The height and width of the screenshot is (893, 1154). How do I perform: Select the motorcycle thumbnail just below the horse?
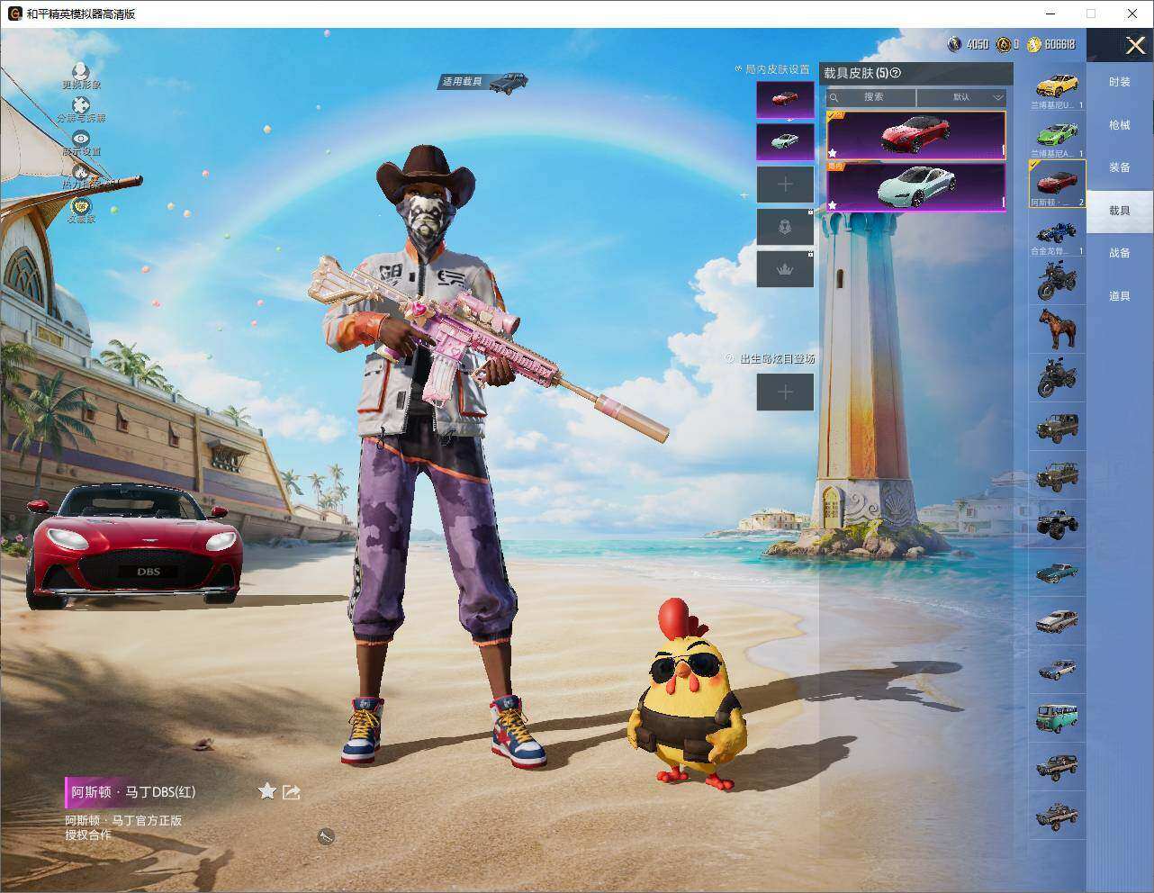pos(1057,377)
